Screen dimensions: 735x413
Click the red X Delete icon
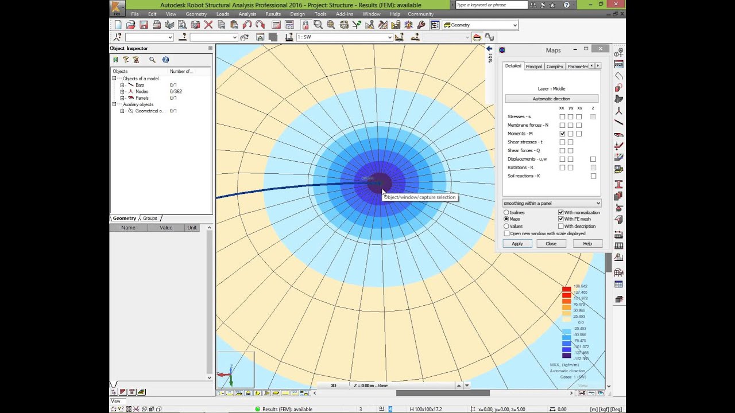pyautogui.click(x=208, y=25)
